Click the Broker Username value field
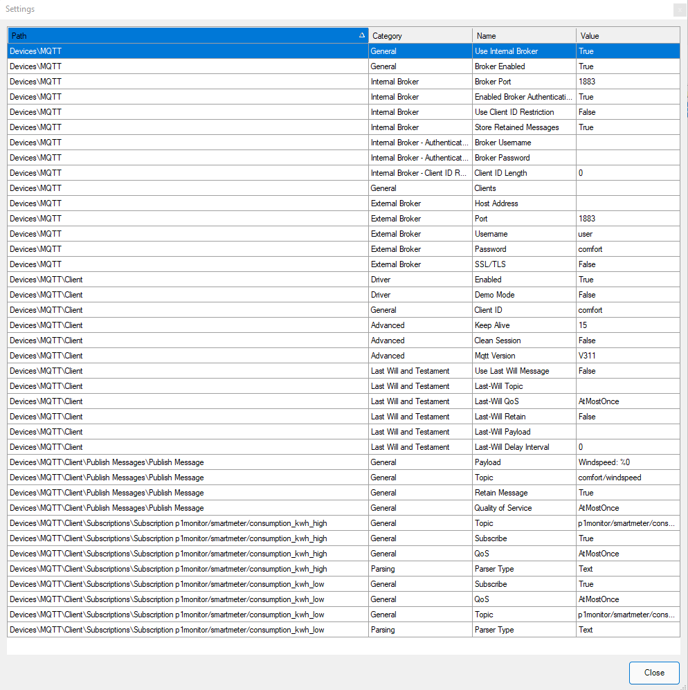Viewport: 688px width, 690px height. coord(628,143)
